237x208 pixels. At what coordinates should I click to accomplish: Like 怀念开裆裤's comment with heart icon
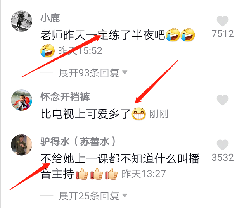click(223, 100)
